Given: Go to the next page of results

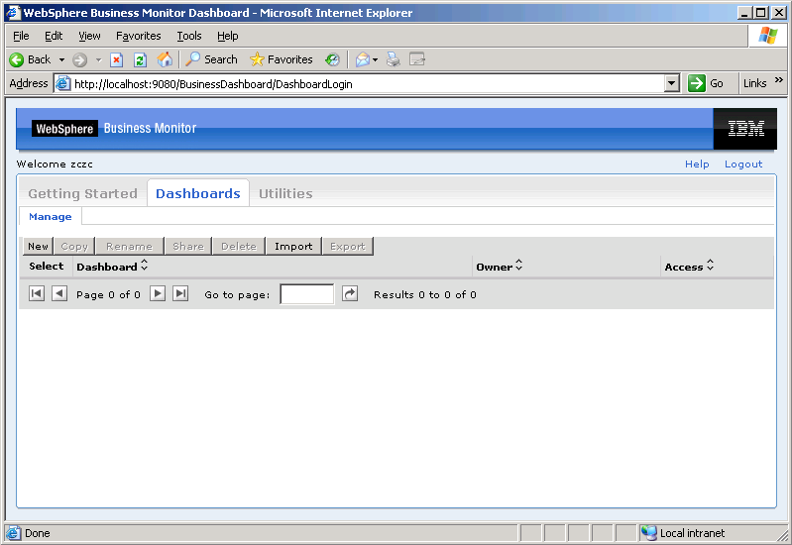Looking at the screenshot, I should coord(158,293).
